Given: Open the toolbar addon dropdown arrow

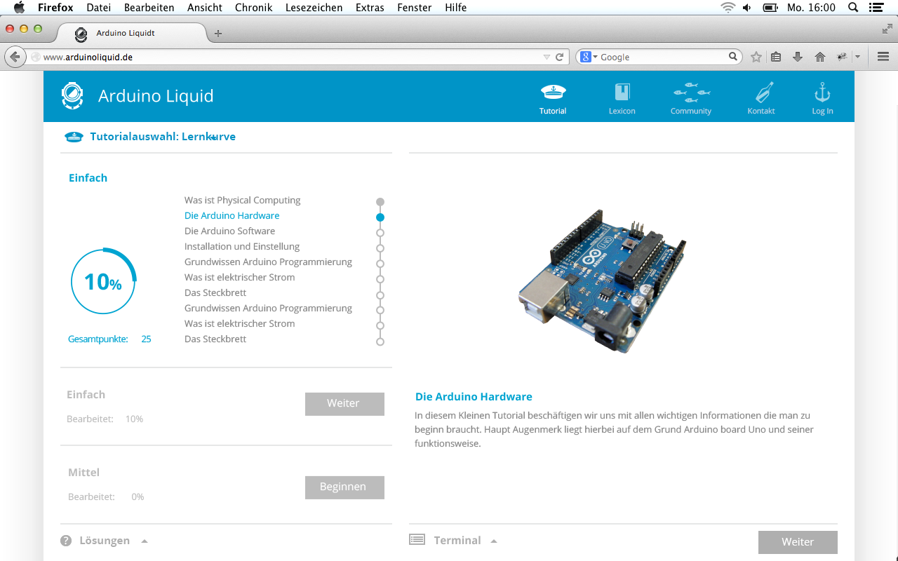Looking at the screenshot, I should click(857, 57).
